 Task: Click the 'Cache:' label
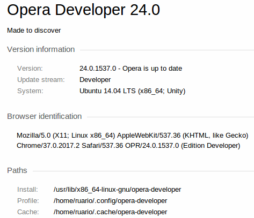pos(28,212)
